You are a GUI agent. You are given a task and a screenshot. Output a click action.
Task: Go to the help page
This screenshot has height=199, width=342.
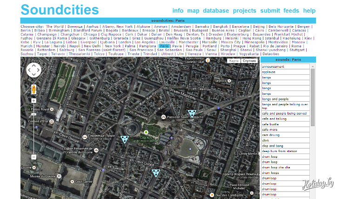tap(309, 11)
